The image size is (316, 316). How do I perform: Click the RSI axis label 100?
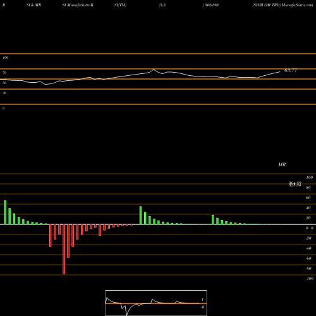[6, 58]
